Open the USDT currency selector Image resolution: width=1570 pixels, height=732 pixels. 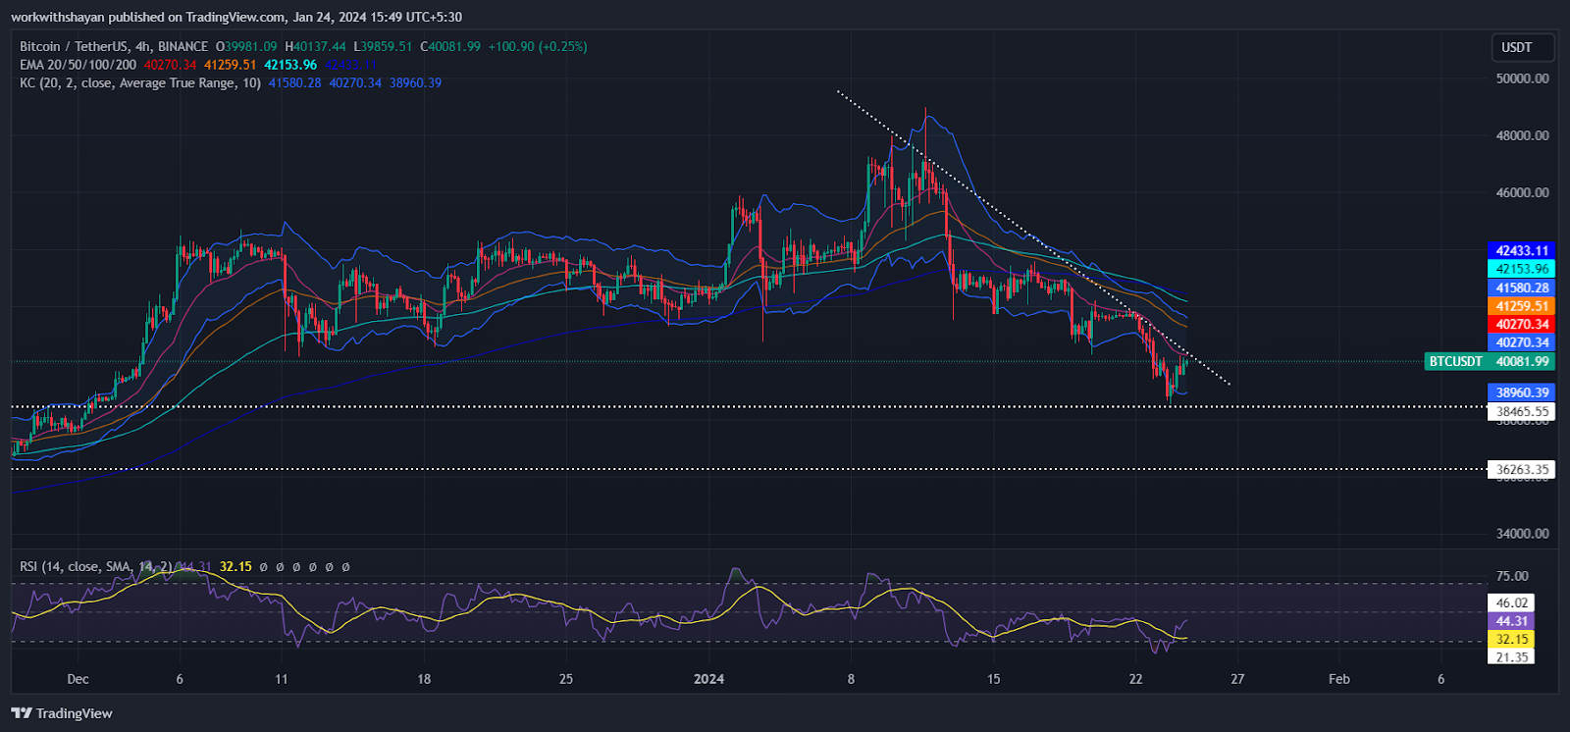[1523, 47]
